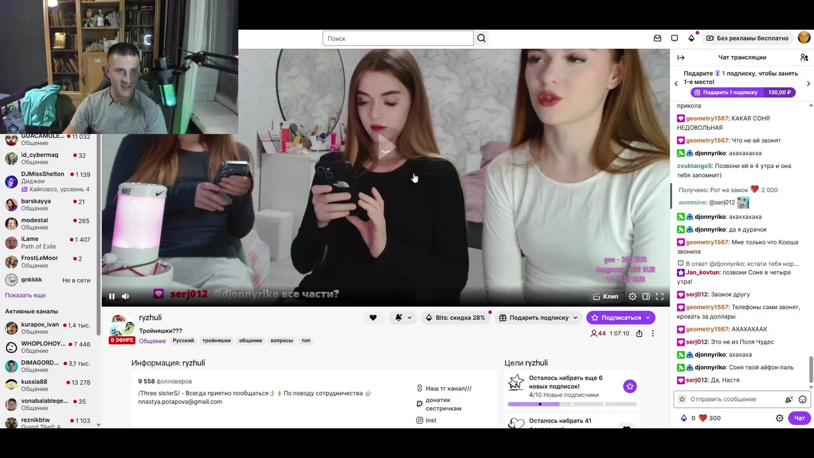This screenshot has height=458, width=814.
Task: Go to next chat leaderboard banner
Action: (x=808, y=83)
